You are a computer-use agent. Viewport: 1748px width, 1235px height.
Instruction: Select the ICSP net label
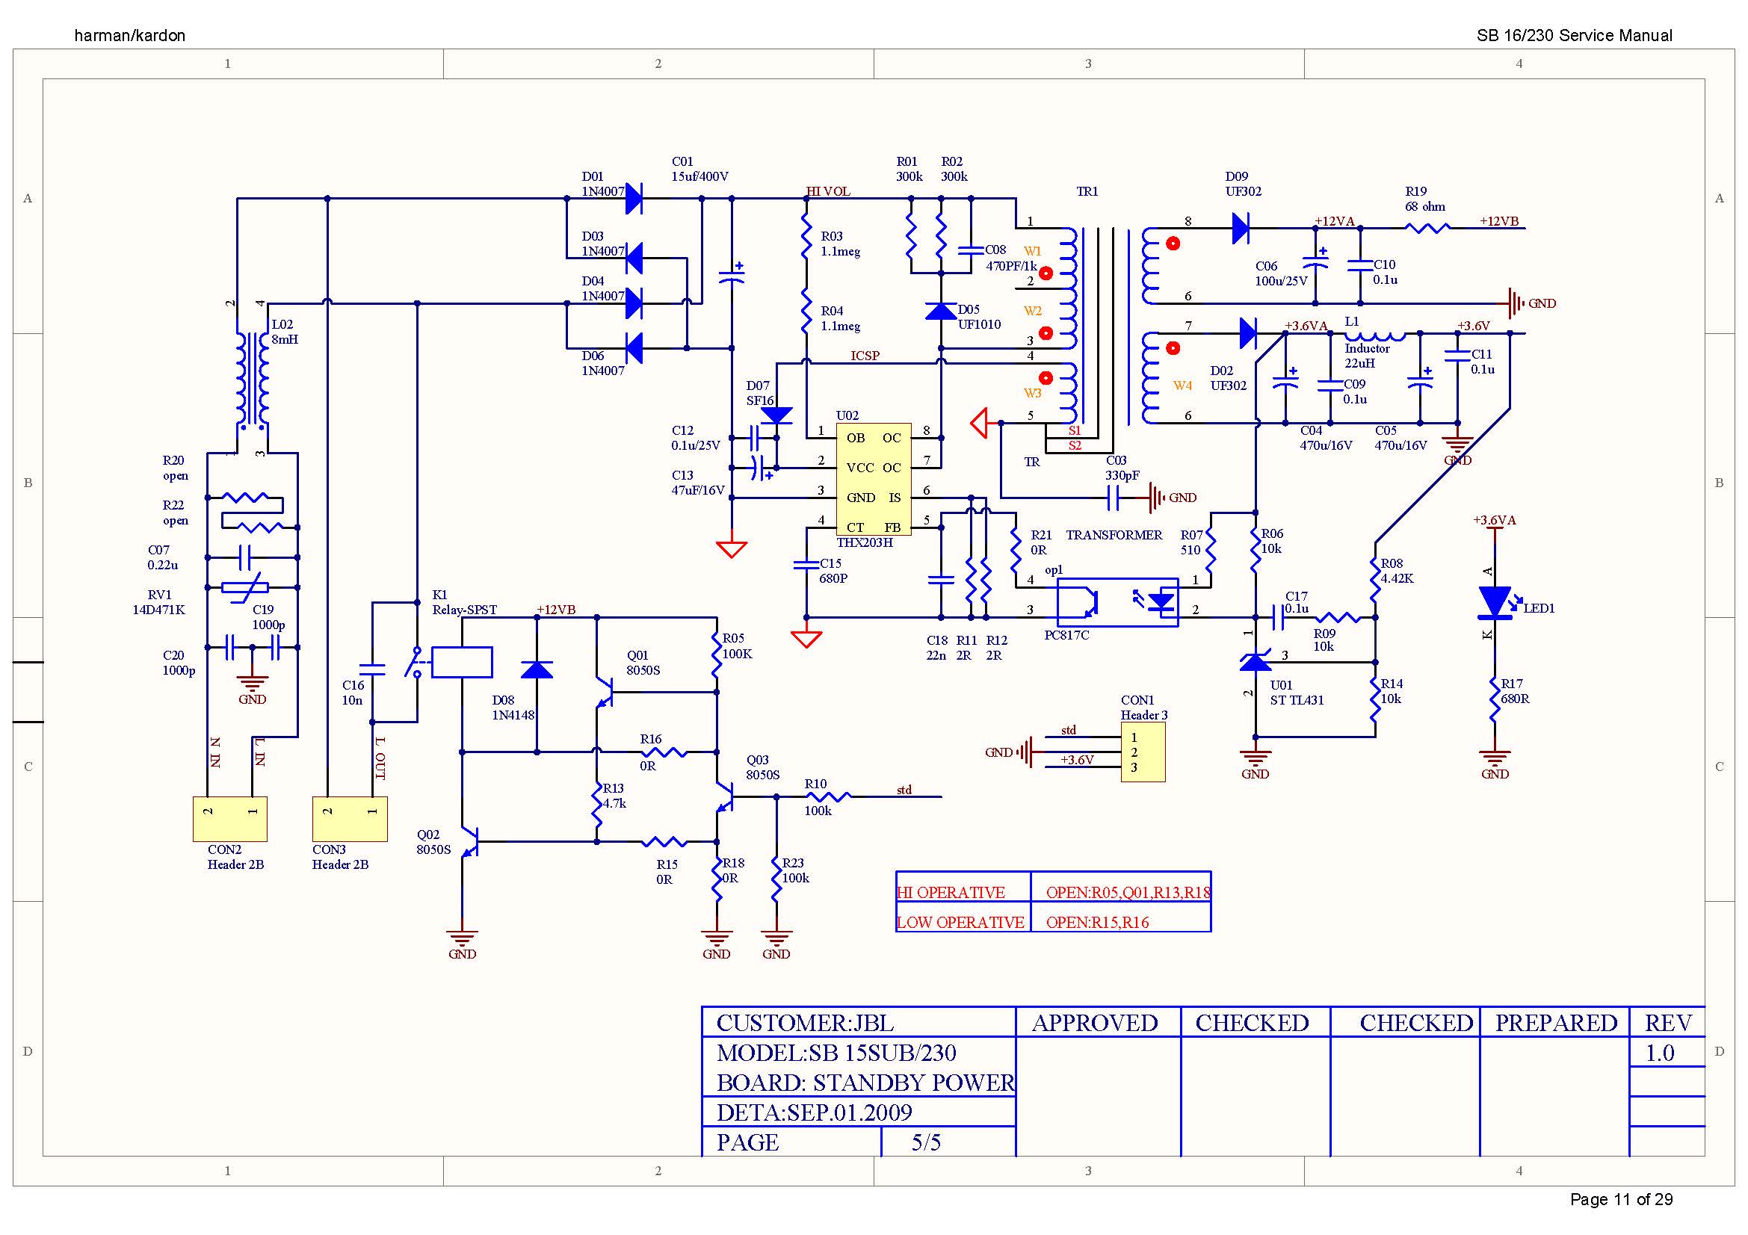point(865,356)
